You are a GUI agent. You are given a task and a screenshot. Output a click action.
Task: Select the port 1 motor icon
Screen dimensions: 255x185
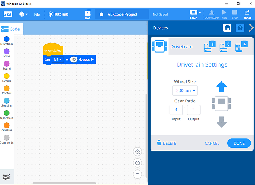[210, 46]
